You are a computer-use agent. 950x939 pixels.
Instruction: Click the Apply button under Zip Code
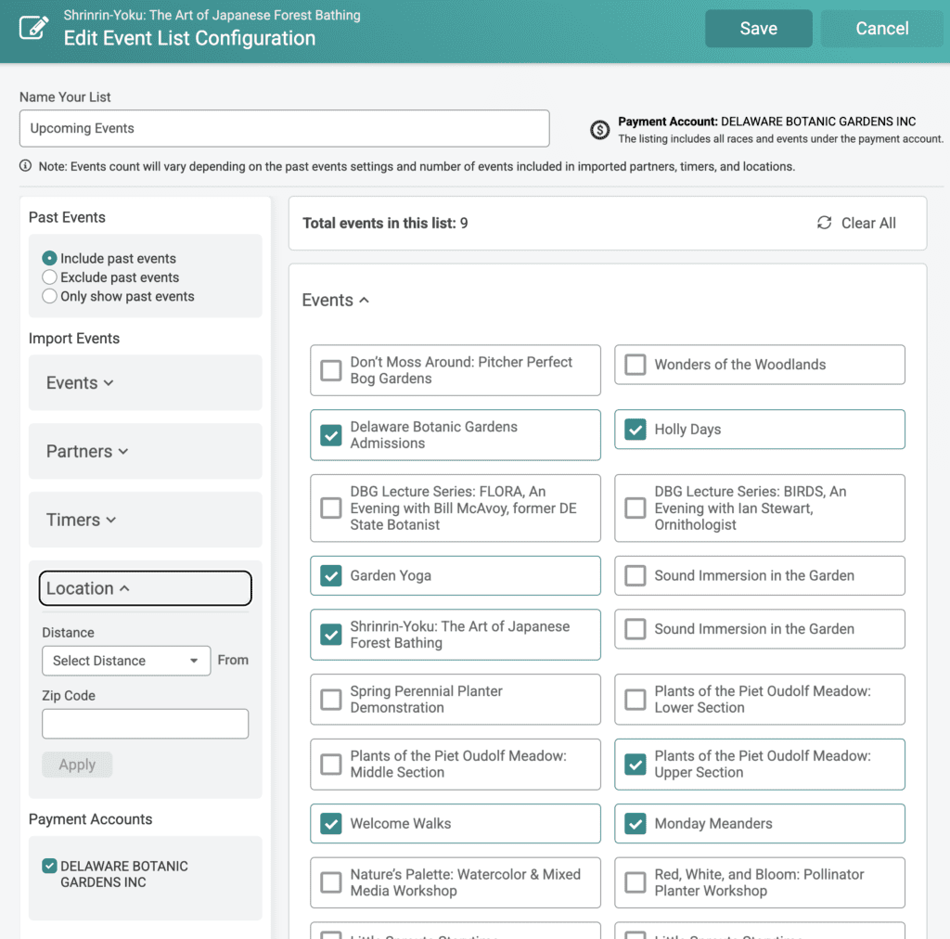point(77,765)
